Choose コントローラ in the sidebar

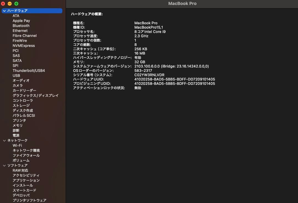[23, 101]
